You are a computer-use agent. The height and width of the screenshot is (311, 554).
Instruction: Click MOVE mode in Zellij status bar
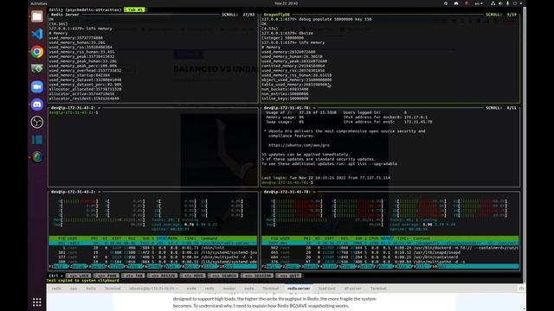193,276
